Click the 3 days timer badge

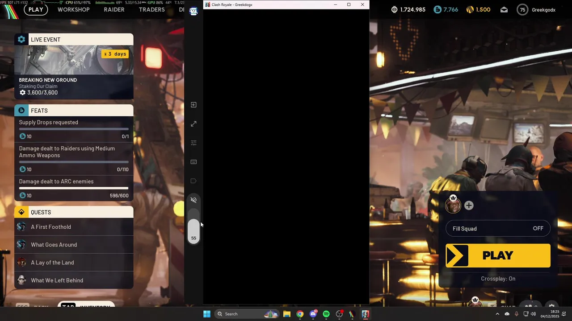[115, 54]
